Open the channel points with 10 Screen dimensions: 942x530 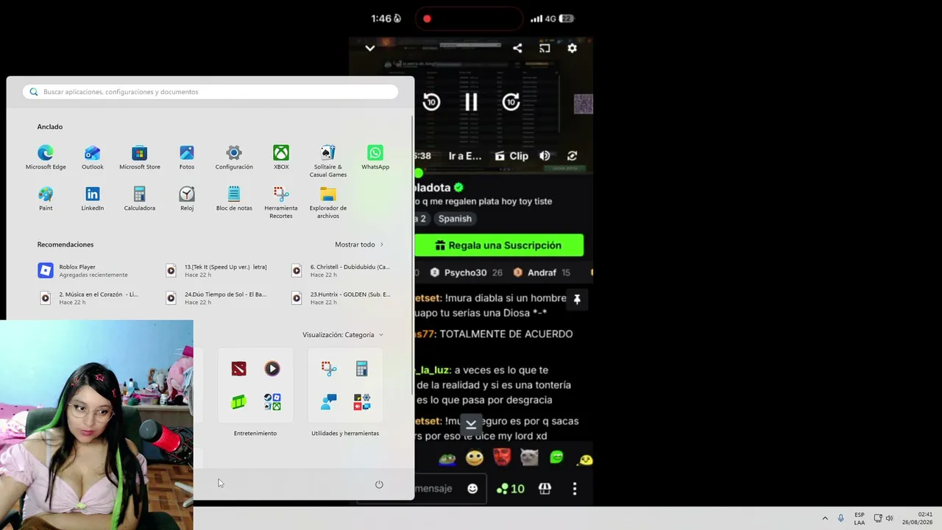click(511, 488)
